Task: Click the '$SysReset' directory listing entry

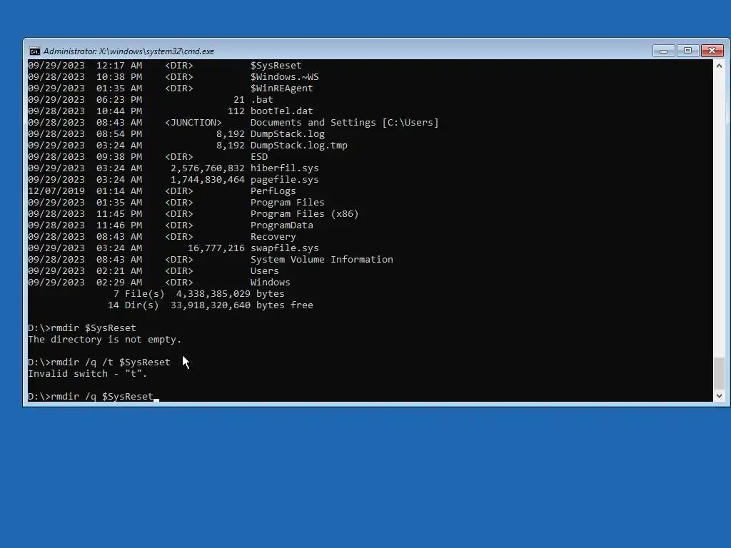Action: (276, 66)
